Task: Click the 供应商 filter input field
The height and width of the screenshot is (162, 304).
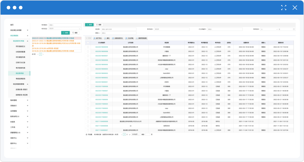Action: pos(119,29)
